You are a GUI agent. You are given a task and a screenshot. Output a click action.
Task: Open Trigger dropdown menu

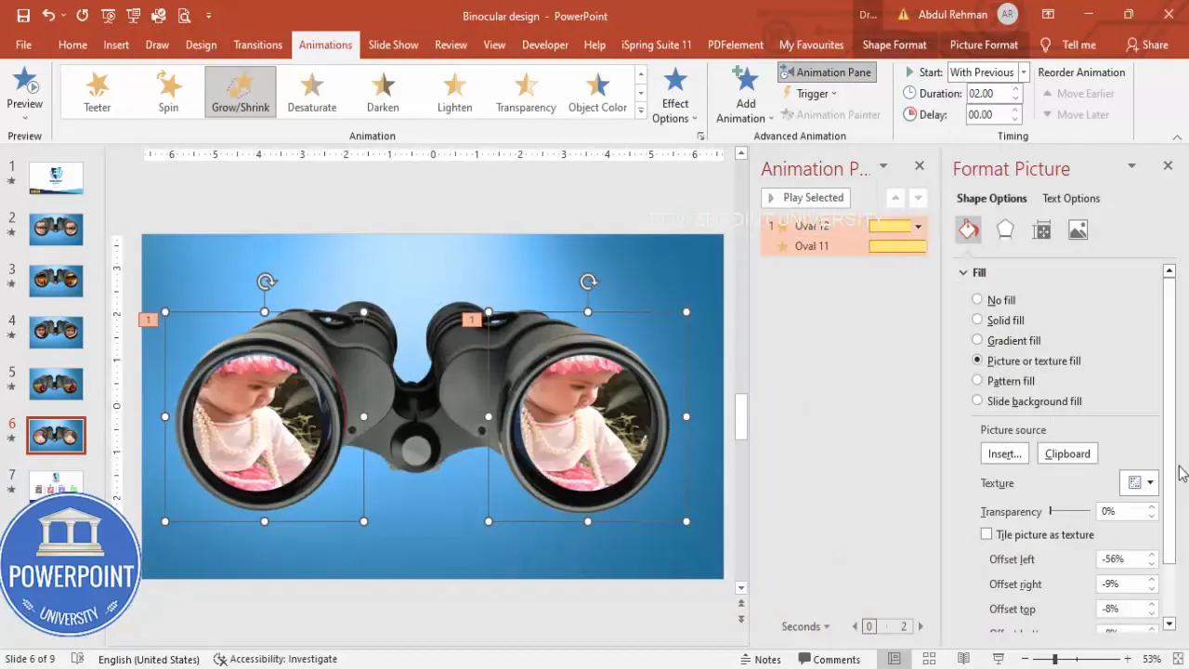coord(810,93)
